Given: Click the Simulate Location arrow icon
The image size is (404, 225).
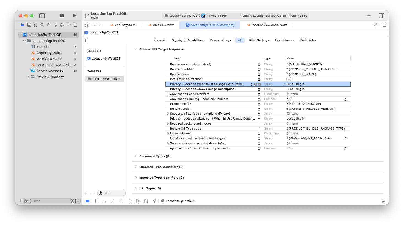Looking at the screenshot, I should click(x=154, y=201).
